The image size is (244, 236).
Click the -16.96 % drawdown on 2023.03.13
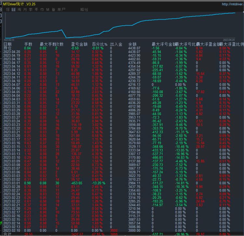pyautogui.click(x=182, y=154)
